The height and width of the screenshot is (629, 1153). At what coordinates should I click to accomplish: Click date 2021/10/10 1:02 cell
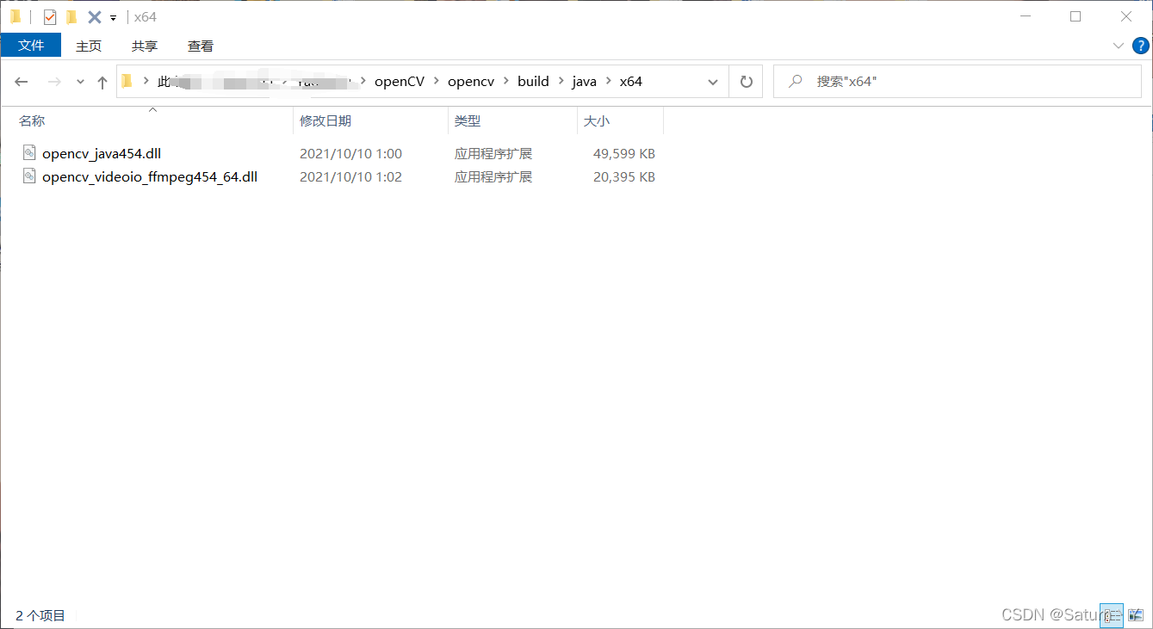(350, 177)
